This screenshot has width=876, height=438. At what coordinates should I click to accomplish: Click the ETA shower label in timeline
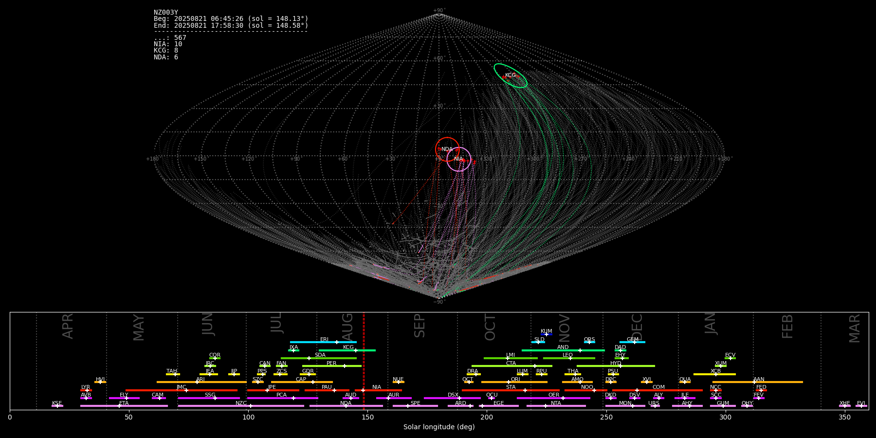coord(124,403)
